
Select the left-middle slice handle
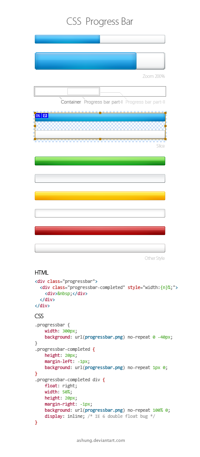[35, 126]
